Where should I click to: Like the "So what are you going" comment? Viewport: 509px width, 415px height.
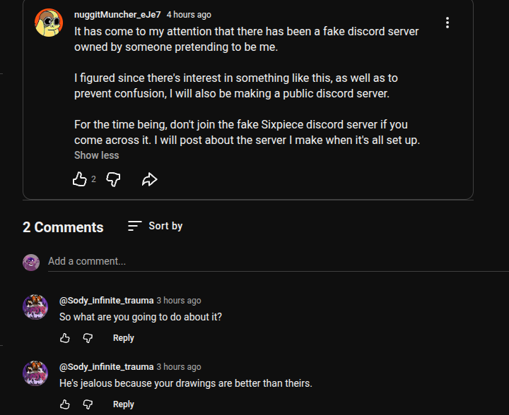coord(65,338)
